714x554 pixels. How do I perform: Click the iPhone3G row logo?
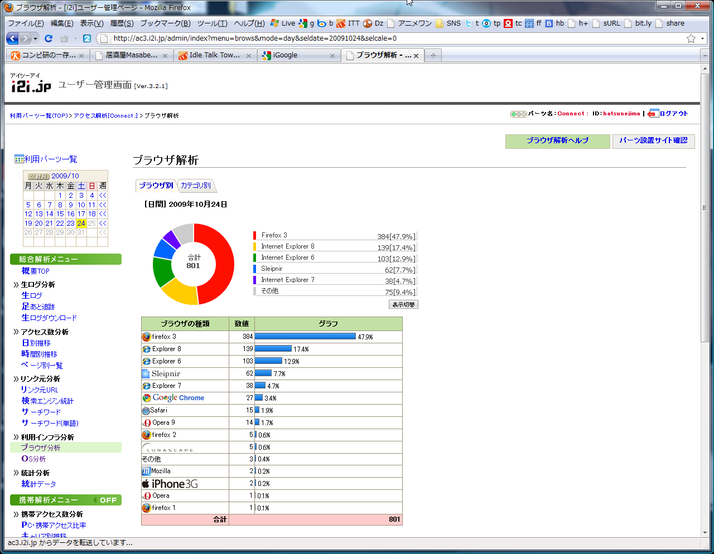170,484
